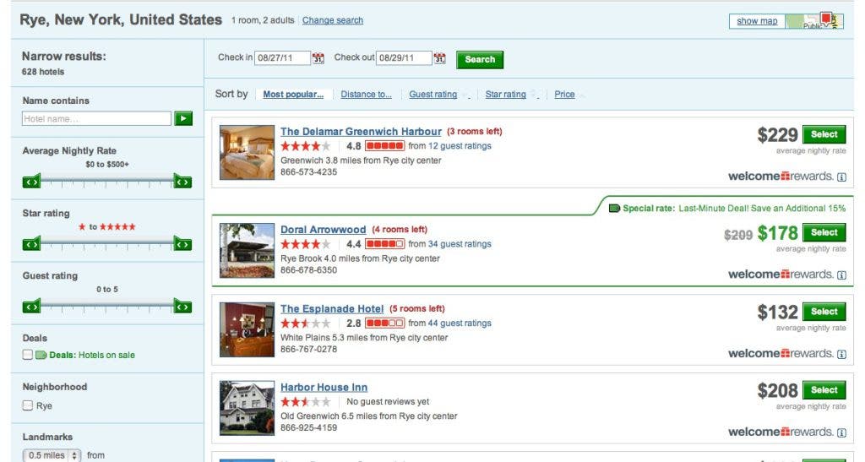Image resolution: width=865 pixels, height=462 pixels.
Task: Click the green Deals tag icon
Action: point(41,355)
